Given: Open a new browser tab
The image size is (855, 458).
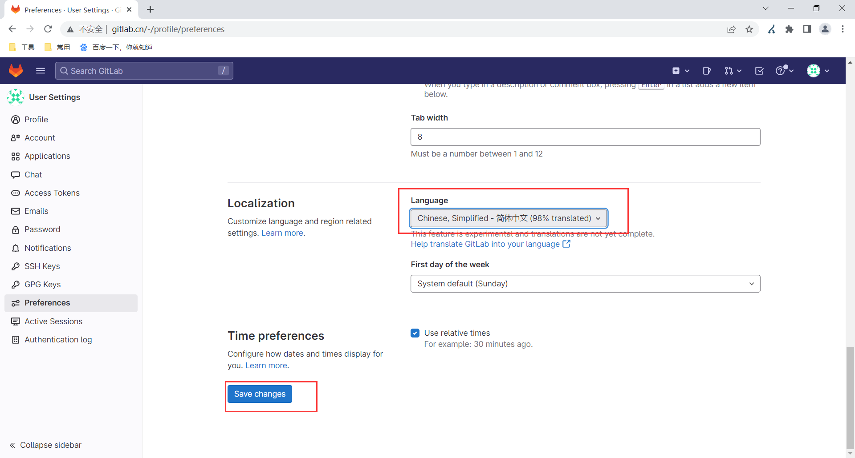Looking at the screenshot, I should click(x=151, y=9).
